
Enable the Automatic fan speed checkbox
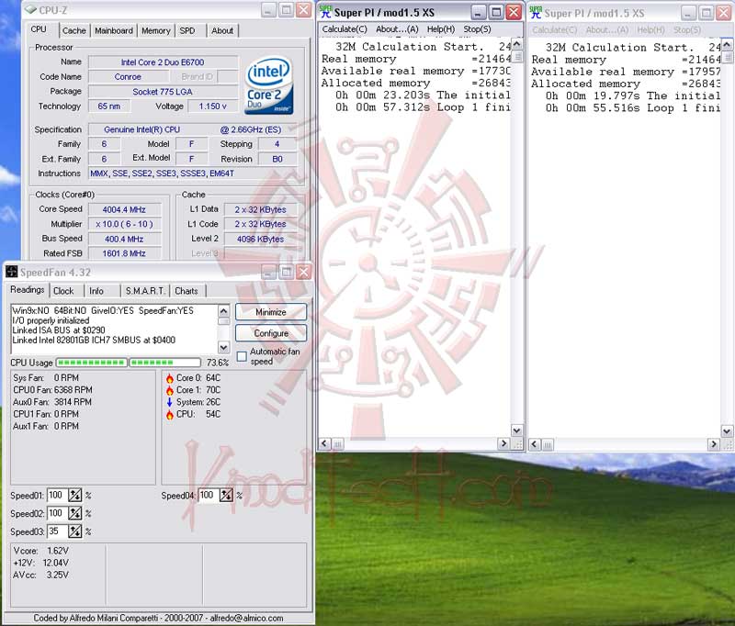pos(242,356)
